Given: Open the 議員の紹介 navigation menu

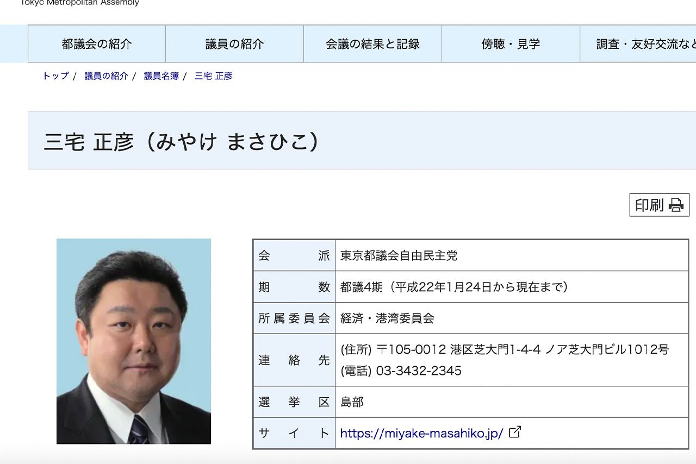Looking at the screenshot, I should [x=234, y=44].
